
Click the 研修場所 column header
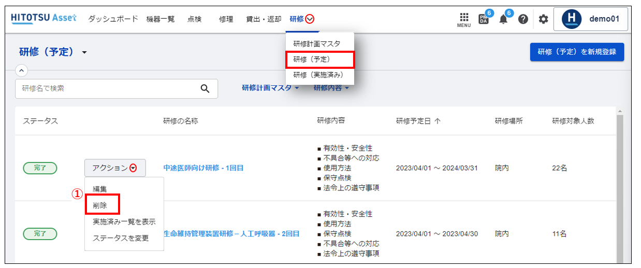coord(508,121)
